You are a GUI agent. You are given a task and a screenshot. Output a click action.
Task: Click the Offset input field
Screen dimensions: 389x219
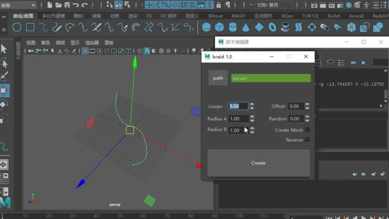coord(296,106)
